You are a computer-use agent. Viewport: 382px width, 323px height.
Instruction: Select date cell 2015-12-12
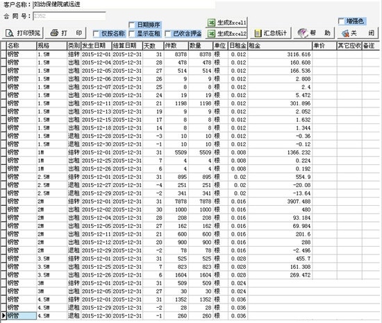[x=97, y=242]
